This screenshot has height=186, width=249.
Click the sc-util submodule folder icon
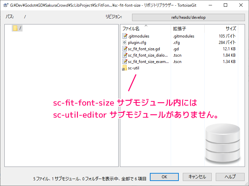(125, 68)
